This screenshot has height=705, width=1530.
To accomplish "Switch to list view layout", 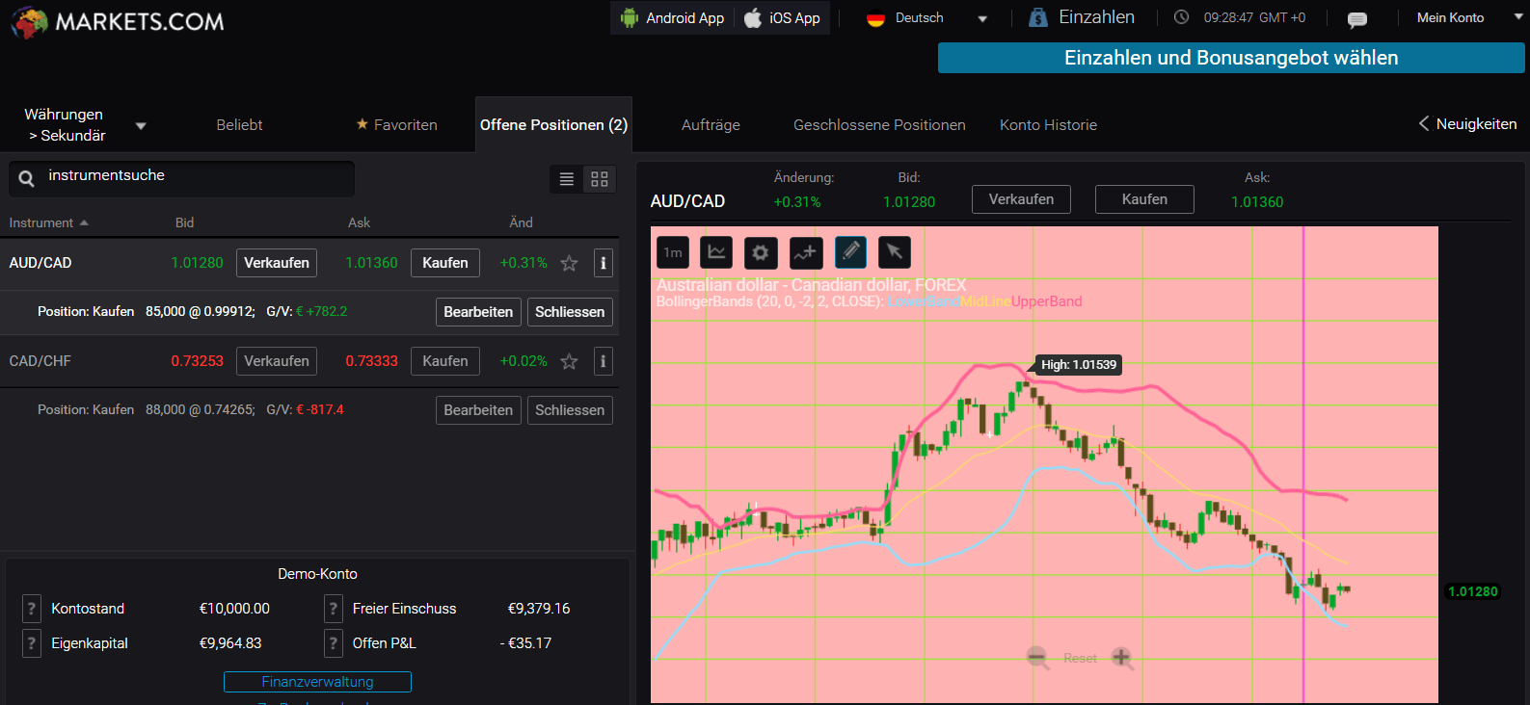I will 567,179.
